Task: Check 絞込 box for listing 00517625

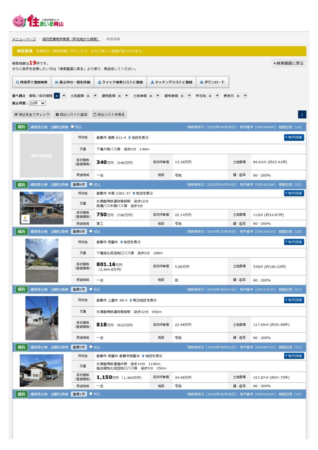Action: coord(91,290)
